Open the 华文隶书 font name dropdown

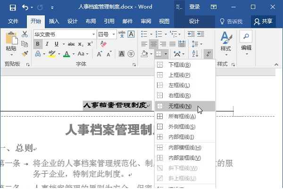coord(93,34)
